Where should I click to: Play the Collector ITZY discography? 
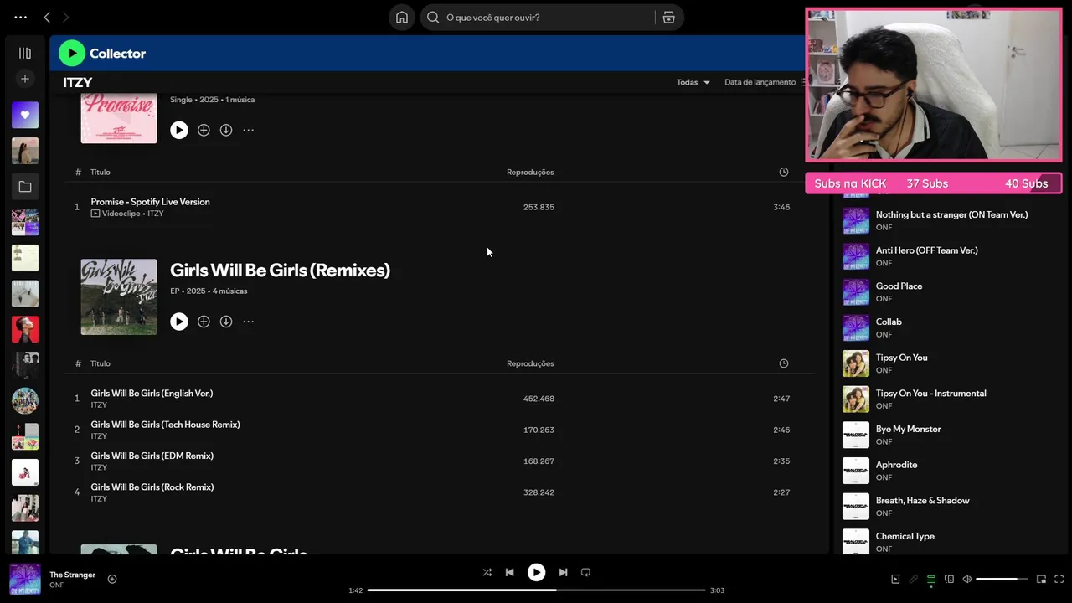click(72, 53)
